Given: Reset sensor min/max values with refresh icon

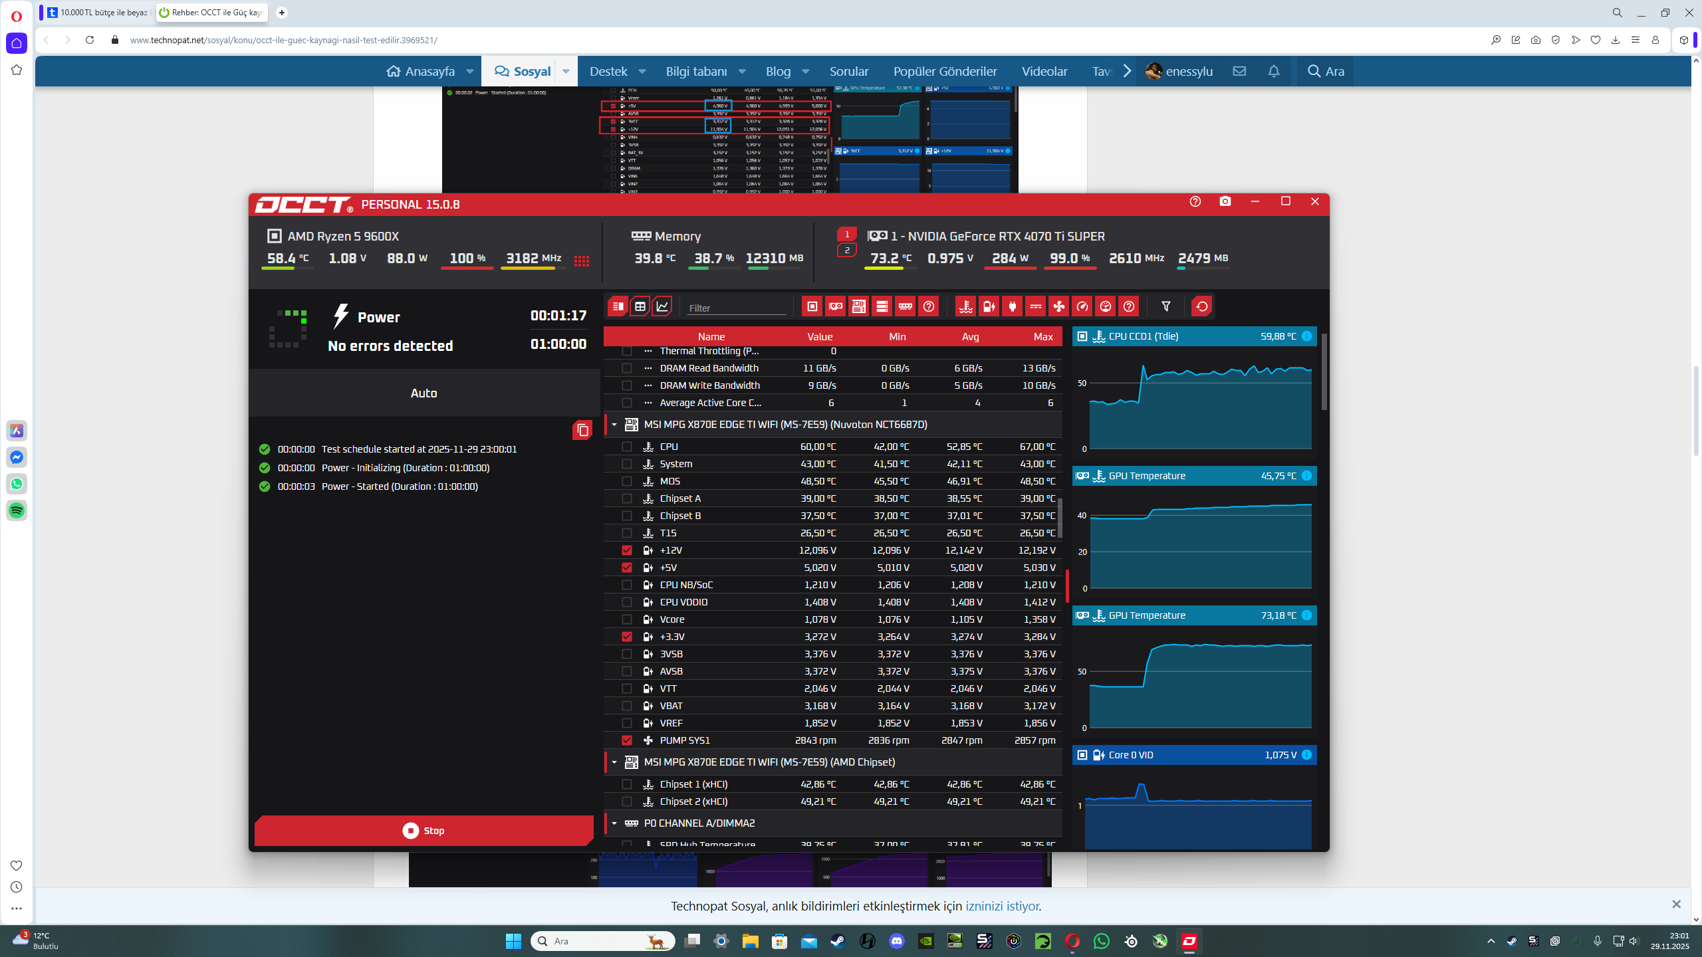Looking at the screenshot, I should [x=1201, y=306].
